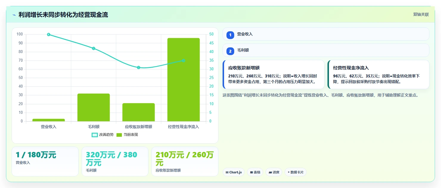
Task: Click the 320万元 / 380万元 stat card
Action: pyautogui.click(x=115, y=161)
